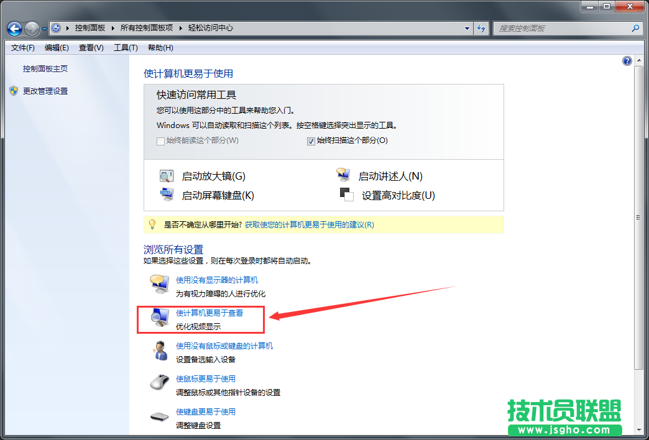The width and height of the screenshot is (649, 440).
Task: Click the blue help question mark icon
Action: tap(627, 61)
